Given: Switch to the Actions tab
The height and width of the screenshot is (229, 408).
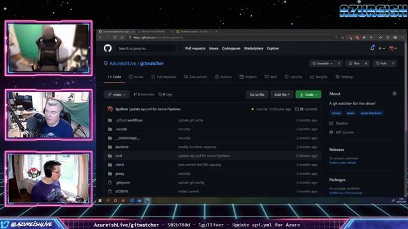Looking at the screenshot, I should tap(223, 77).
